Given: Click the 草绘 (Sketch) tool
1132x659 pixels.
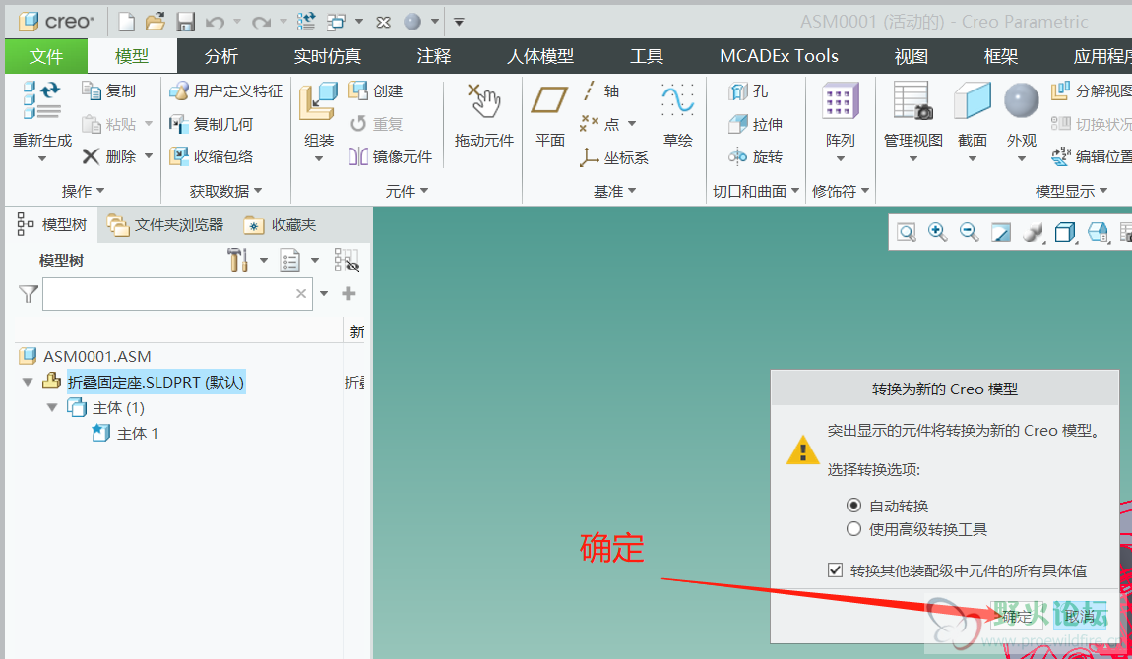Looking at the screenshot, I should tap(678, 114).
